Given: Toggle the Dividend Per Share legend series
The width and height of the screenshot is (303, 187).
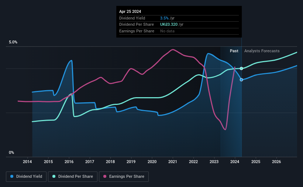Looking at the screenshot, I should [x=73, y=177].
